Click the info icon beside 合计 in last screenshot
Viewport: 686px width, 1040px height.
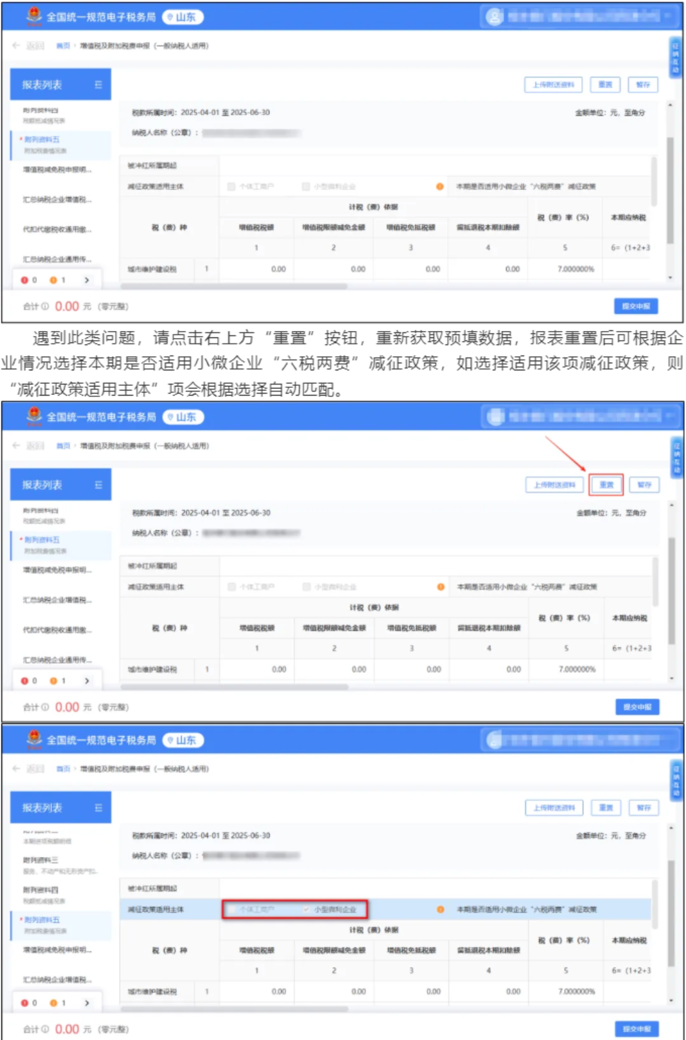[45, 1029]
